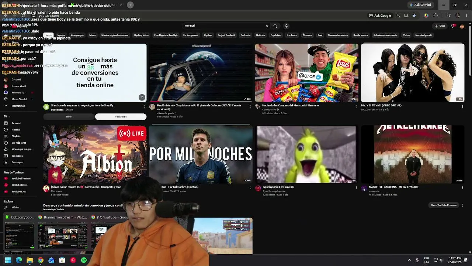This screenshot has width=472, height=266.
Task: Select the Mixes filter chip
Action: [93, 35]
